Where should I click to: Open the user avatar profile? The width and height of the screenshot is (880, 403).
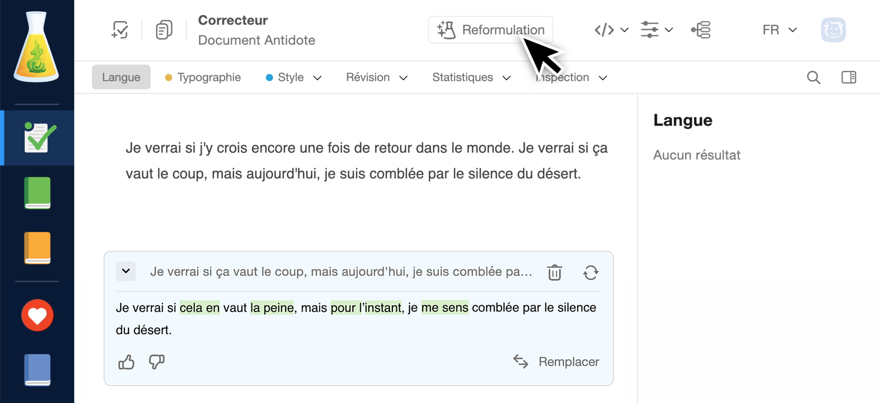tap(833, 30)
